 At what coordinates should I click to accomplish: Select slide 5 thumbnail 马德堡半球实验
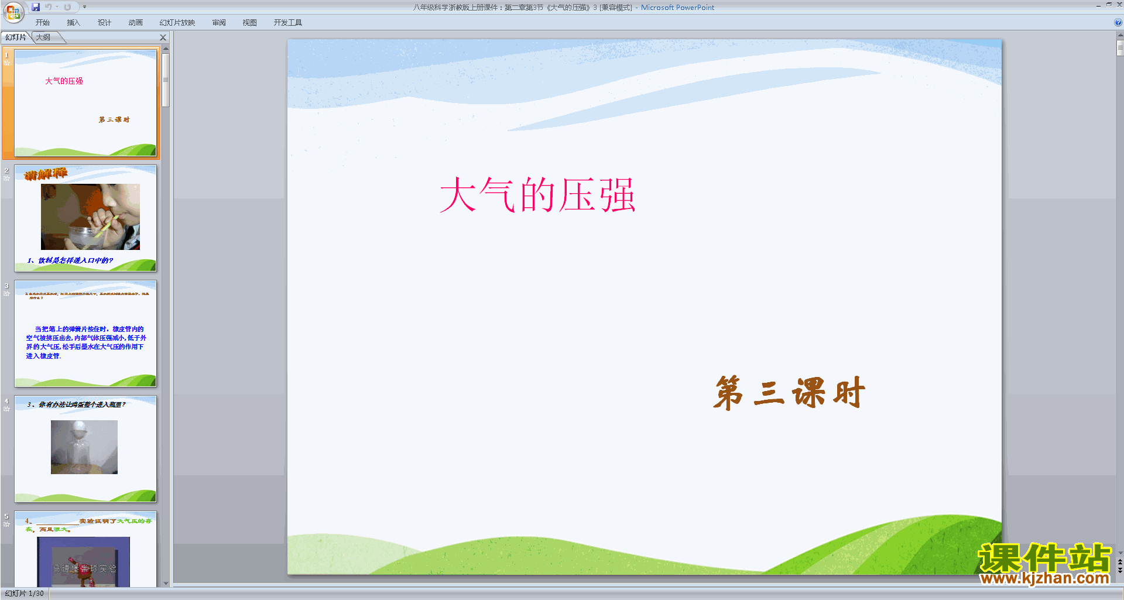tap(85, 549)
